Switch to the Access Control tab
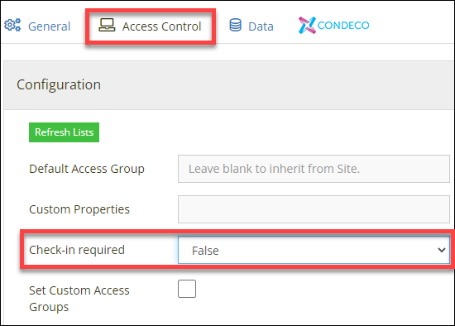Viewport: 455px width, 326px height. (x=161, y=26)
